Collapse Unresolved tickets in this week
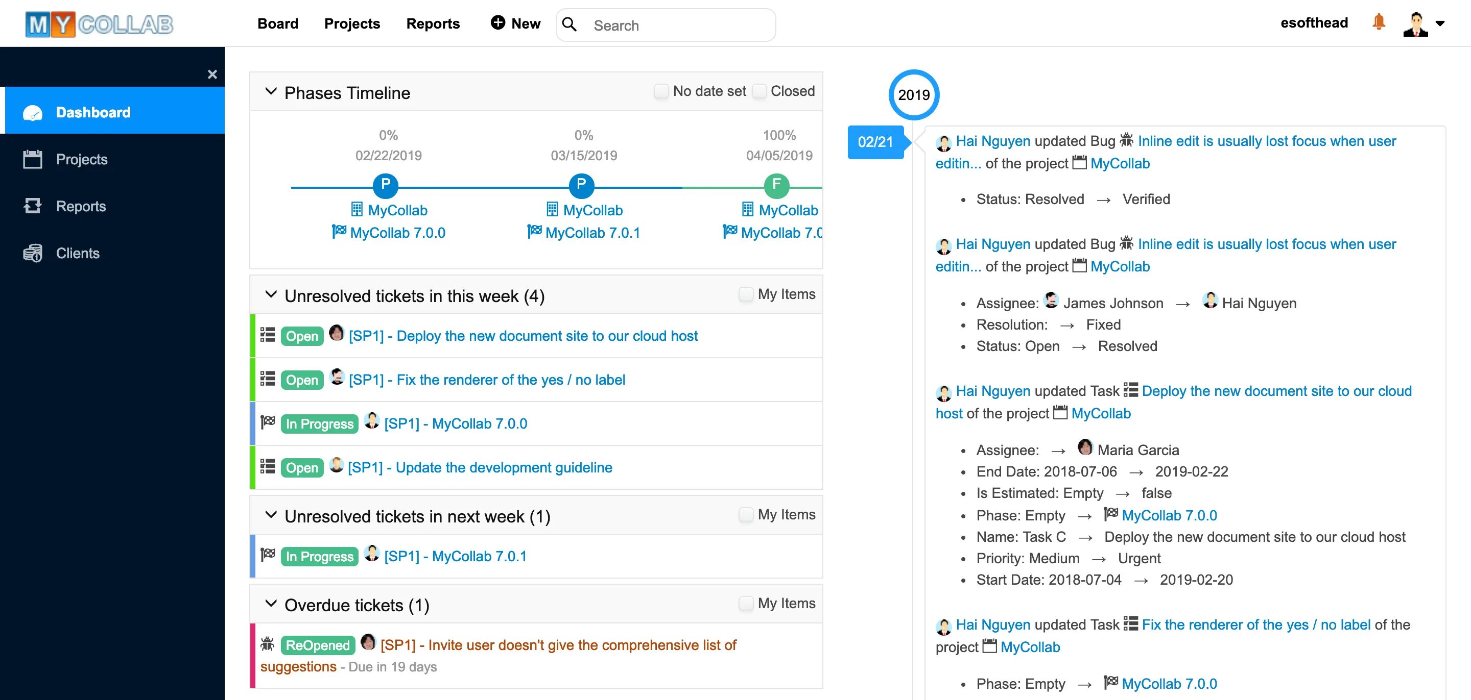Image resolution: width=1471 pixels, height=700 pixels. [x=271, y=295]
